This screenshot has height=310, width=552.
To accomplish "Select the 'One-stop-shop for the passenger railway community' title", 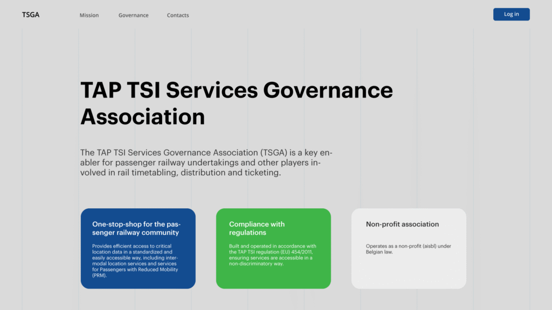I will pyautogui.click(x=135, y=228).
